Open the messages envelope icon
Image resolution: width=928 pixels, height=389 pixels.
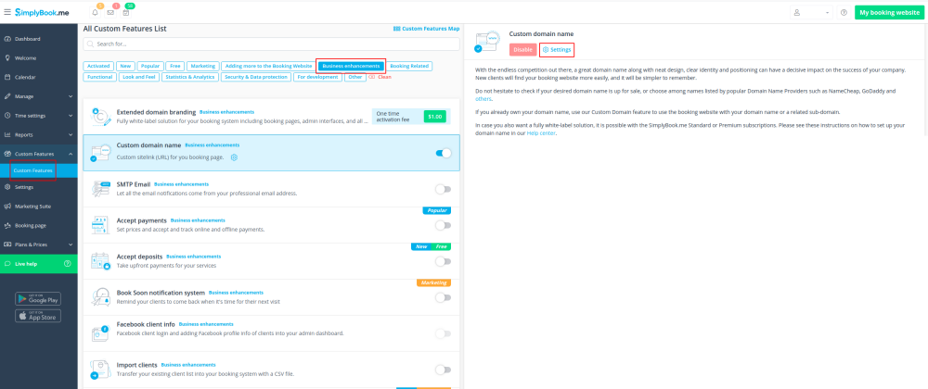coord(111,13)
